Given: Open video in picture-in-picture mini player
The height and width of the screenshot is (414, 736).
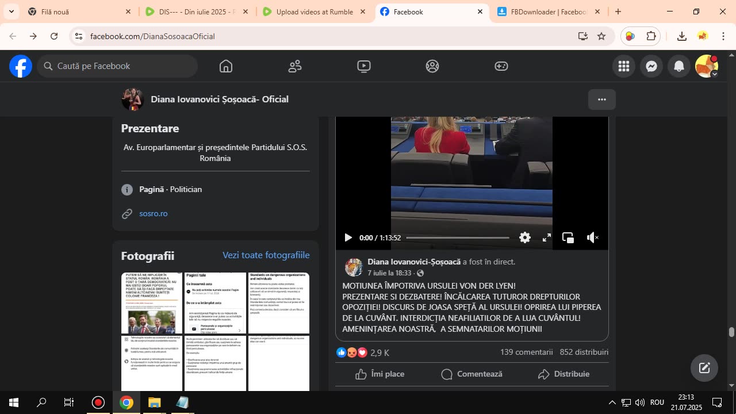Looking at the screenshot, I should [x=568, y=237].
